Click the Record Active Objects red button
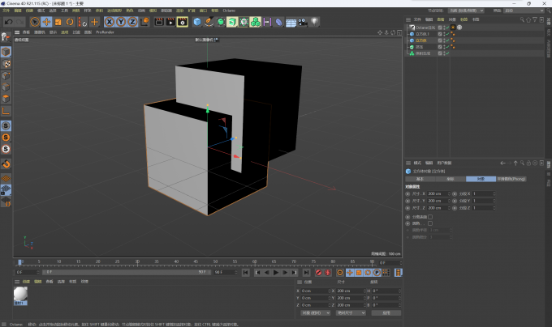 318,273
